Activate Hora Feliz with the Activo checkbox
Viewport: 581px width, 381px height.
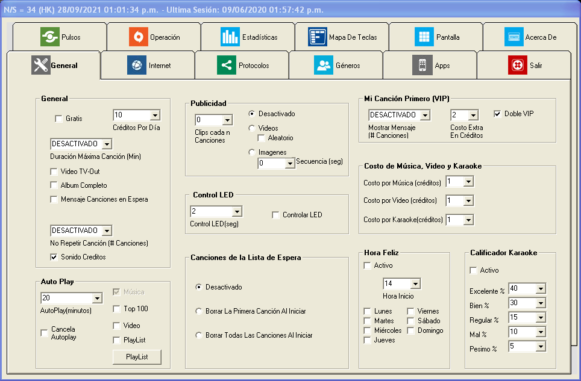367,265
